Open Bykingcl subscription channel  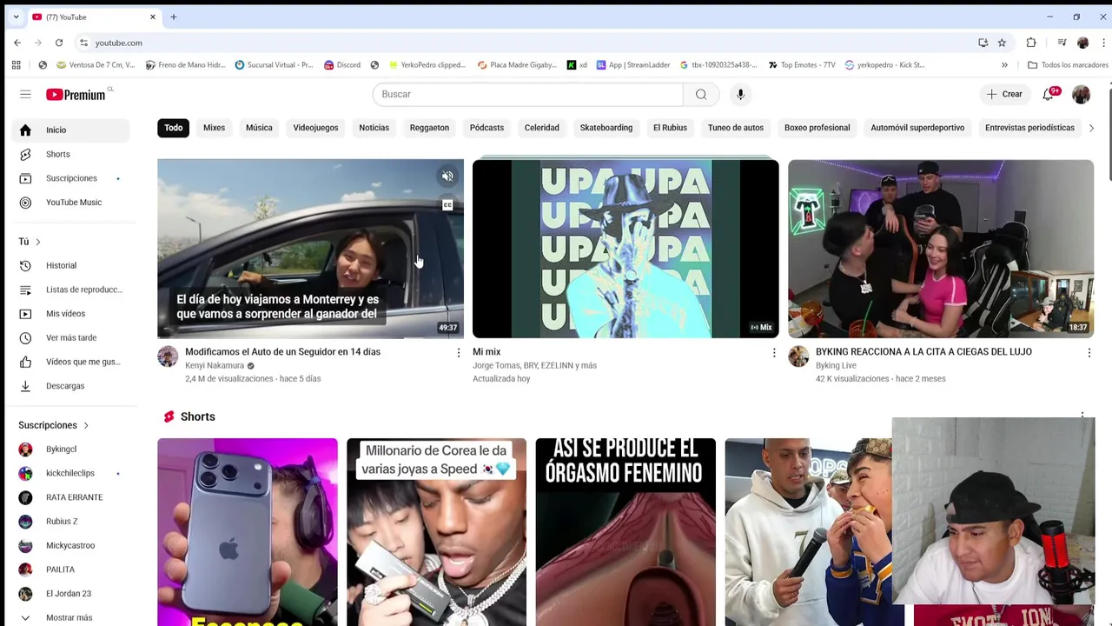pyautogui.click(x=70, y=450)
